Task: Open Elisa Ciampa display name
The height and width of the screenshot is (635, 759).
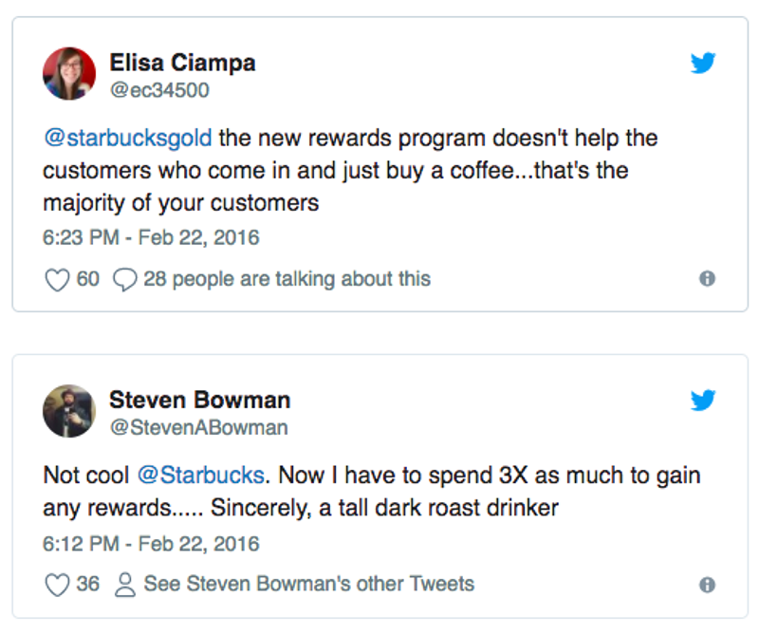Action: (182, 63)
